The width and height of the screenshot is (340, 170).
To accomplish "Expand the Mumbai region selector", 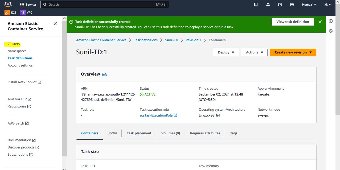I will point(309,5).
